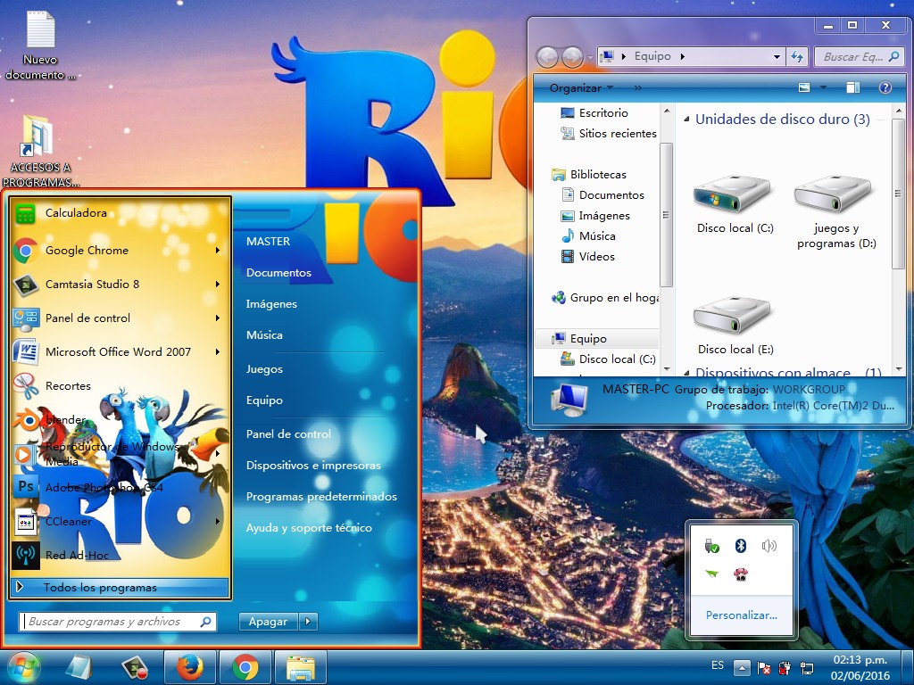Screen dimensions: 914x685
Task: Click Buscar programas y archivos field
Action: click(x=118, y=622)
